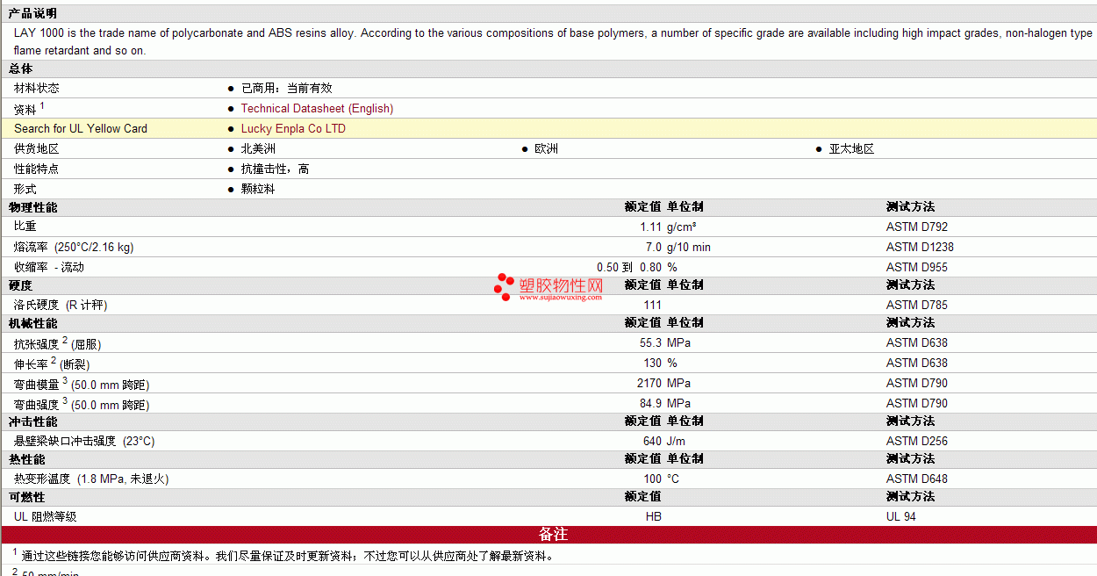Screen dimensions: 1097x576
Task: Click the 硬度 section header
Action: (21, 286)
